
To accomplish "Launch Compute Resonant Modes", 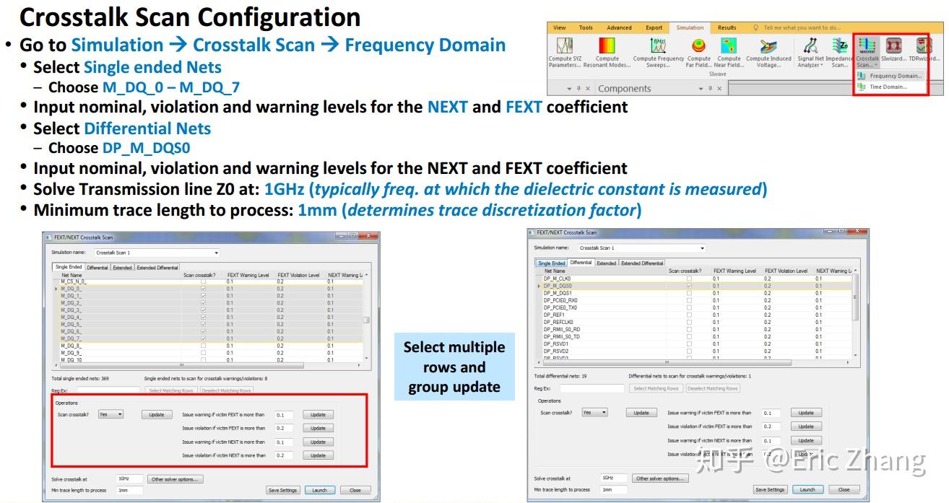I will [x=607, y=53].
